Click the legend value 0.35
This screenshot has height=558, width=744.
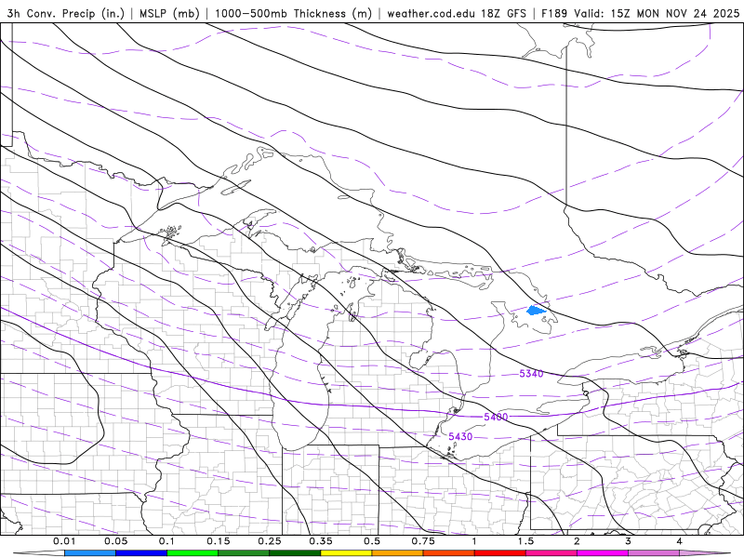321,541
